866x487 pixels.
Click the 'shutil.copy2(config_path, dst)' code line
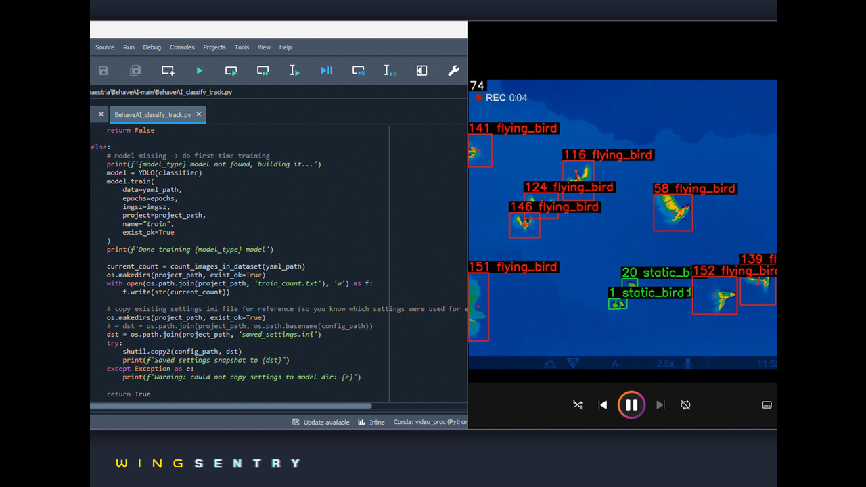[181, 352]
